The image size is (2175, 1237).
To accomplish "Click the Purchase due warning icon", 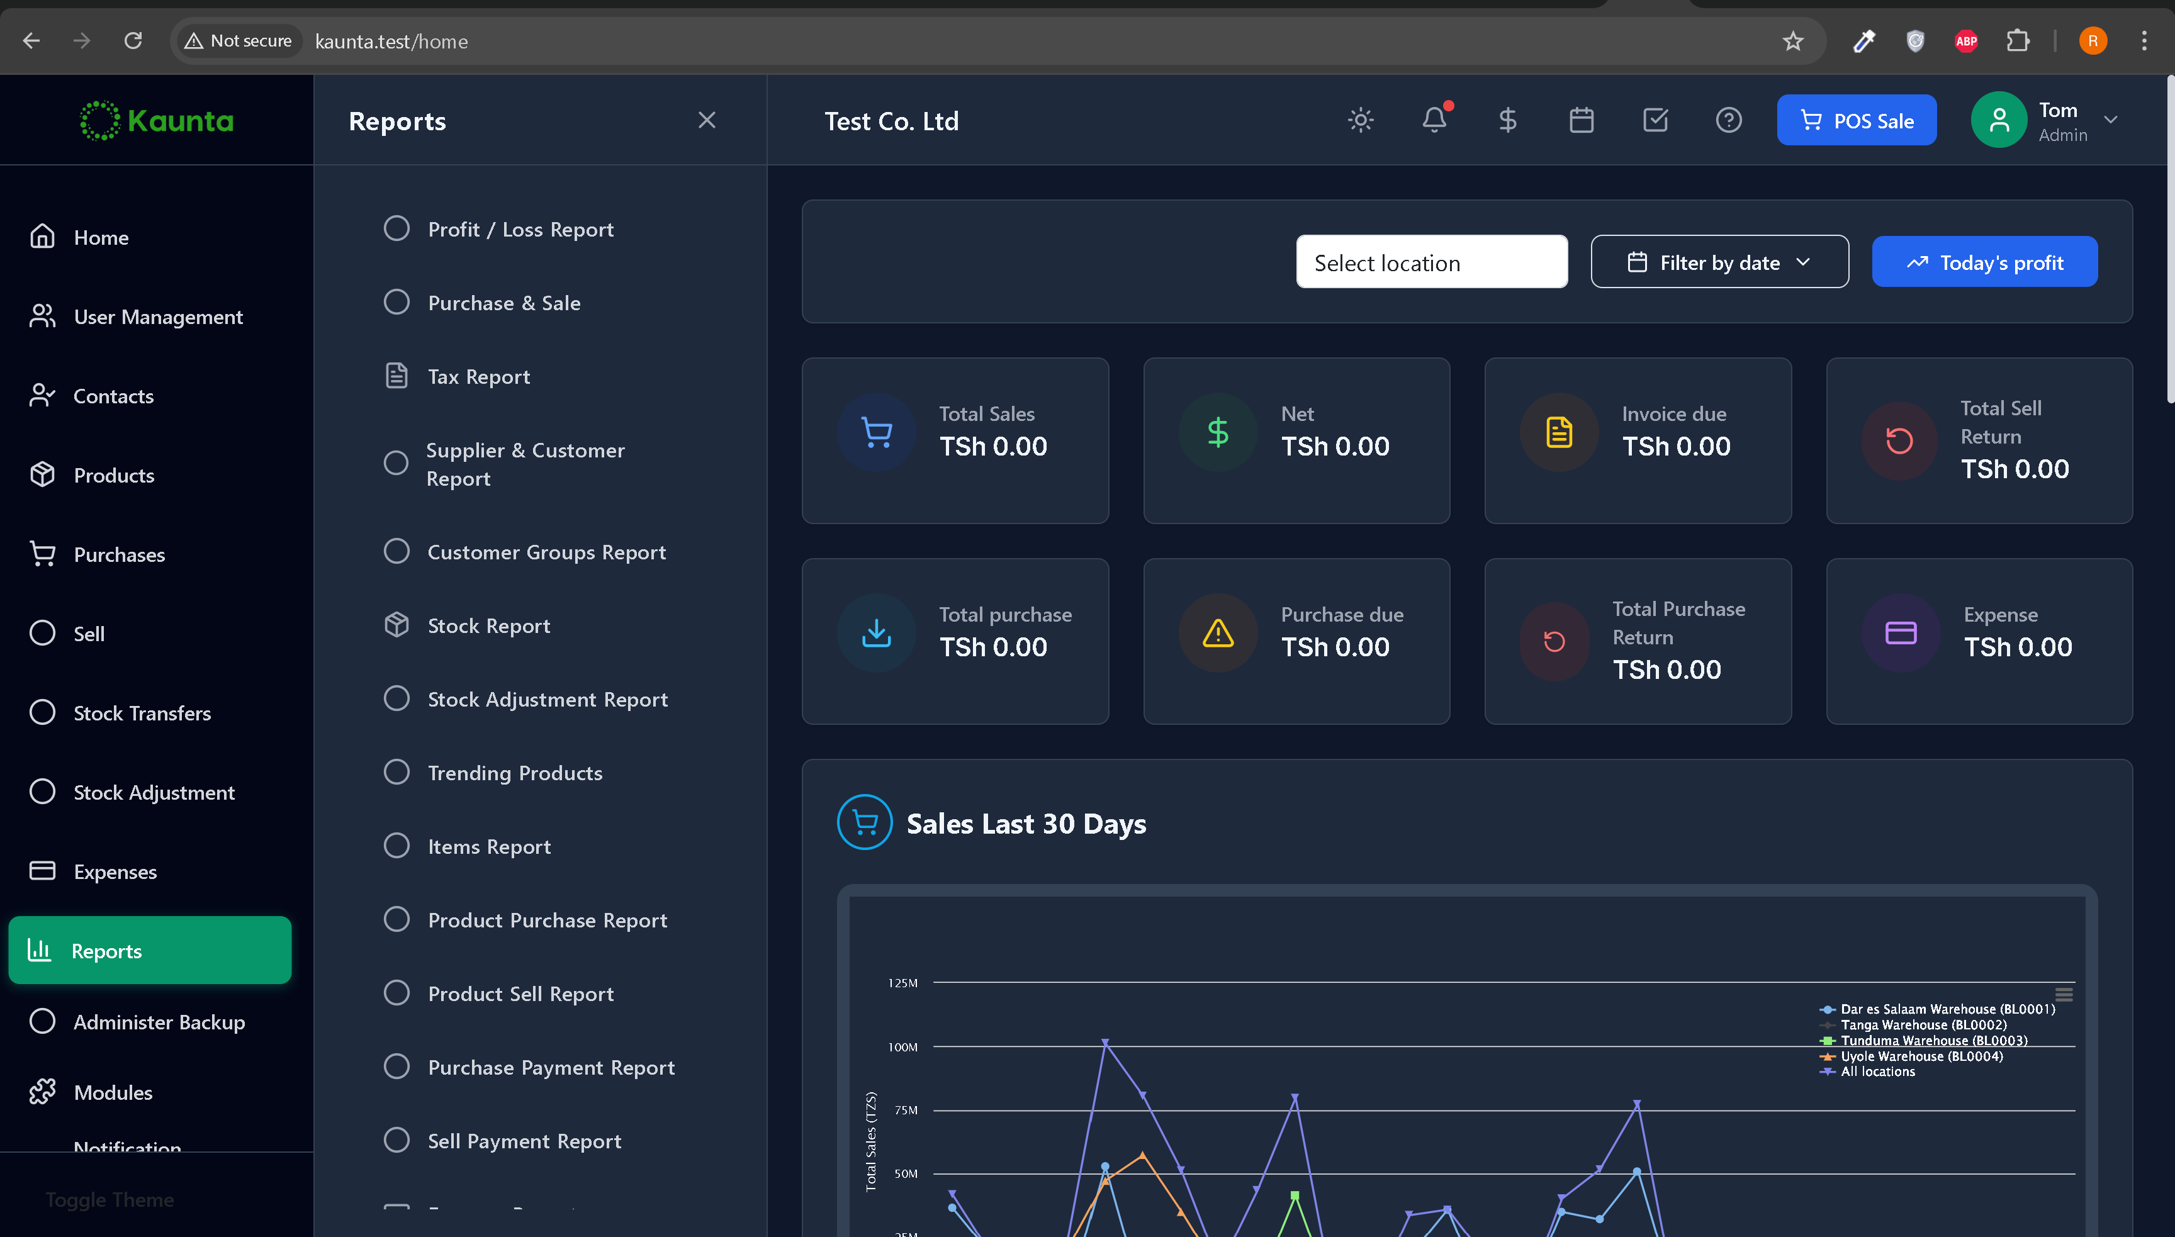I will [1218, 633].
